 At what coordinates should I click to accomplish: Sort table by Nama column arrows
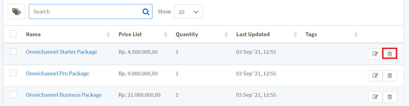coord(108,34)
